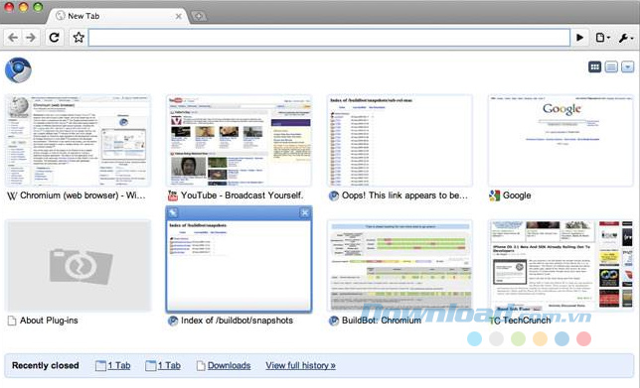Open the BuildBot Chromium thumbnail
The width and height of the screenshot is (640, 388).
tap(400, 266)
